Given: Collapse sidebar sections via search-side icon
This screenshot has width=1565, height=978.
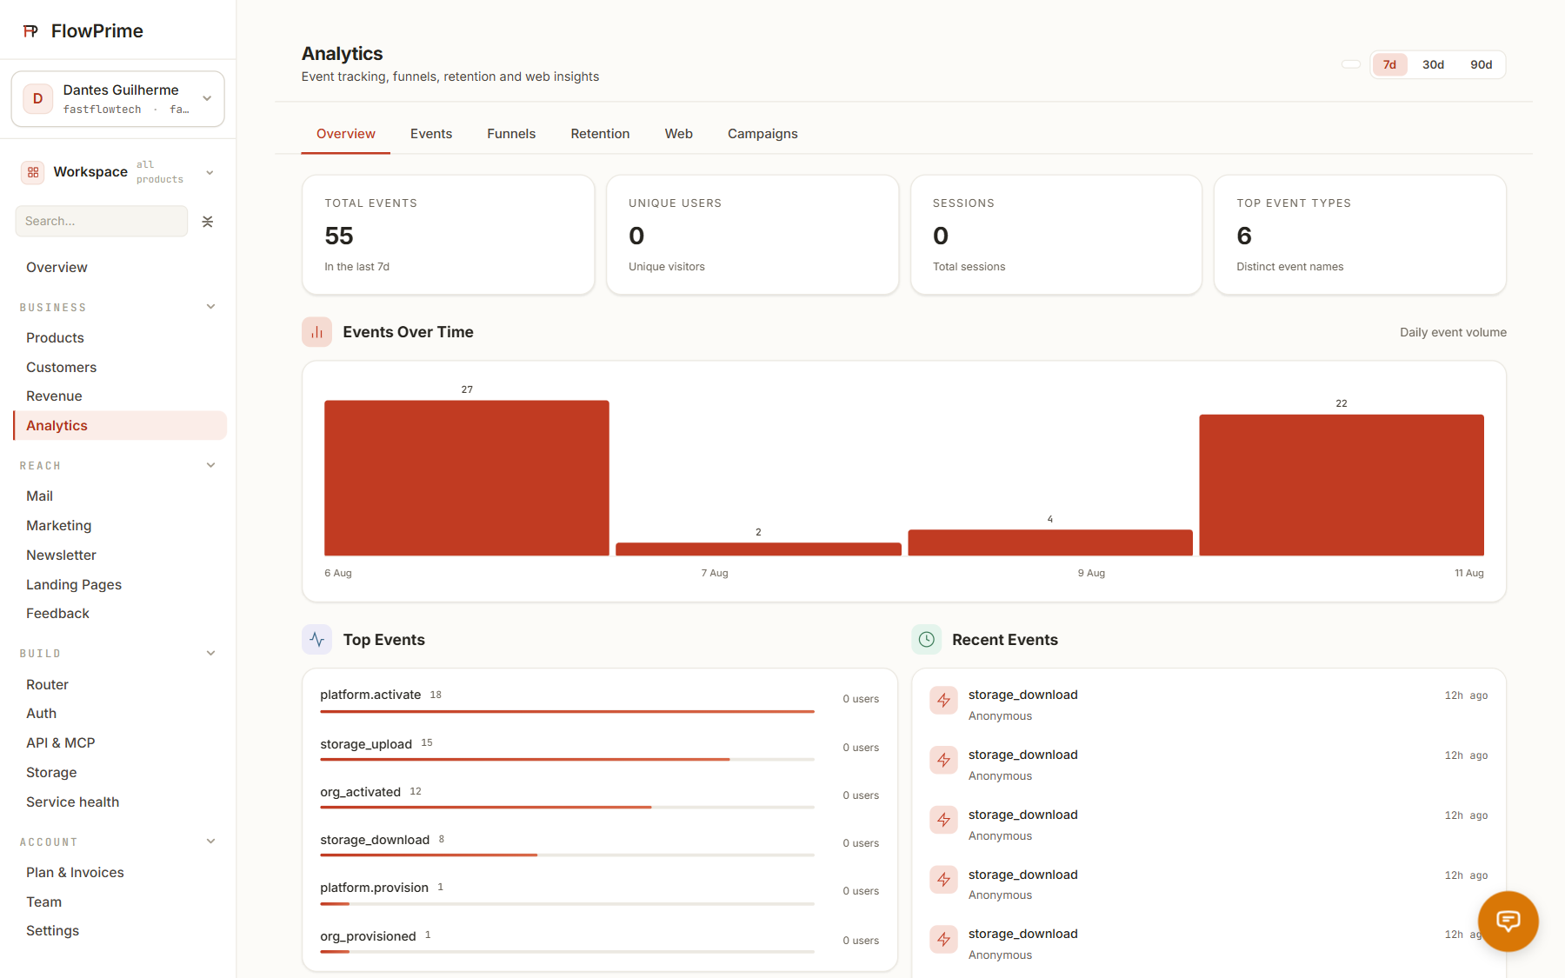Looking at the screenshot, I should click(x=208, y=222).
